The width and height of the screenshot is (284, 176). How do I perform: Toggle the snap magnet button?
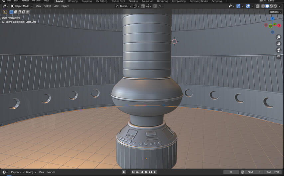(143, 6)
